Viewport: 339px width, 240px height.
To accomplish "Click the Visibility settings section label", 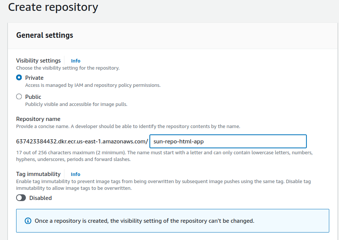I will 39,61.
